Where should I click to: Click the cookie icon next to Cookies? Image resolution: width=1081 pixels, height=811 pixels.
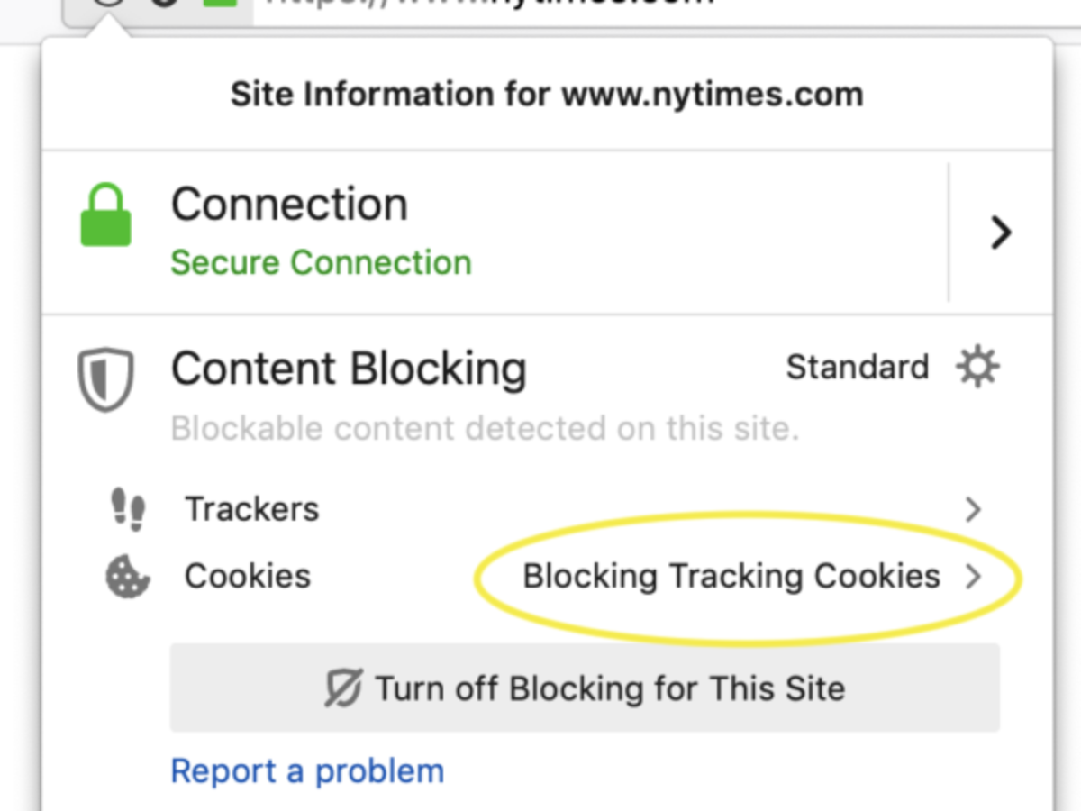127,577
